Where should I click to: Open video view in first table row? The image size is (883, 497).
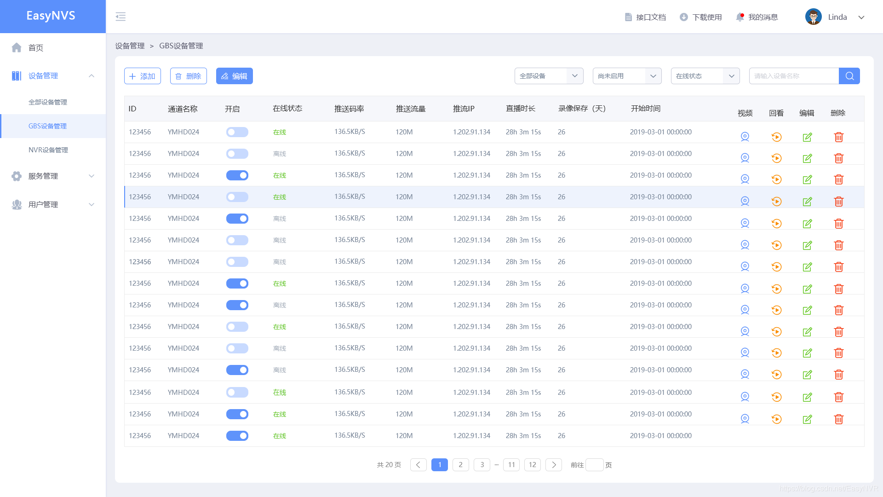(x=745, y=137)
